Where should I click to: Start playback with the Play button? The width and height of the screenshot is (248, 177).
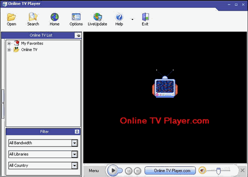(x=113, y=170)
